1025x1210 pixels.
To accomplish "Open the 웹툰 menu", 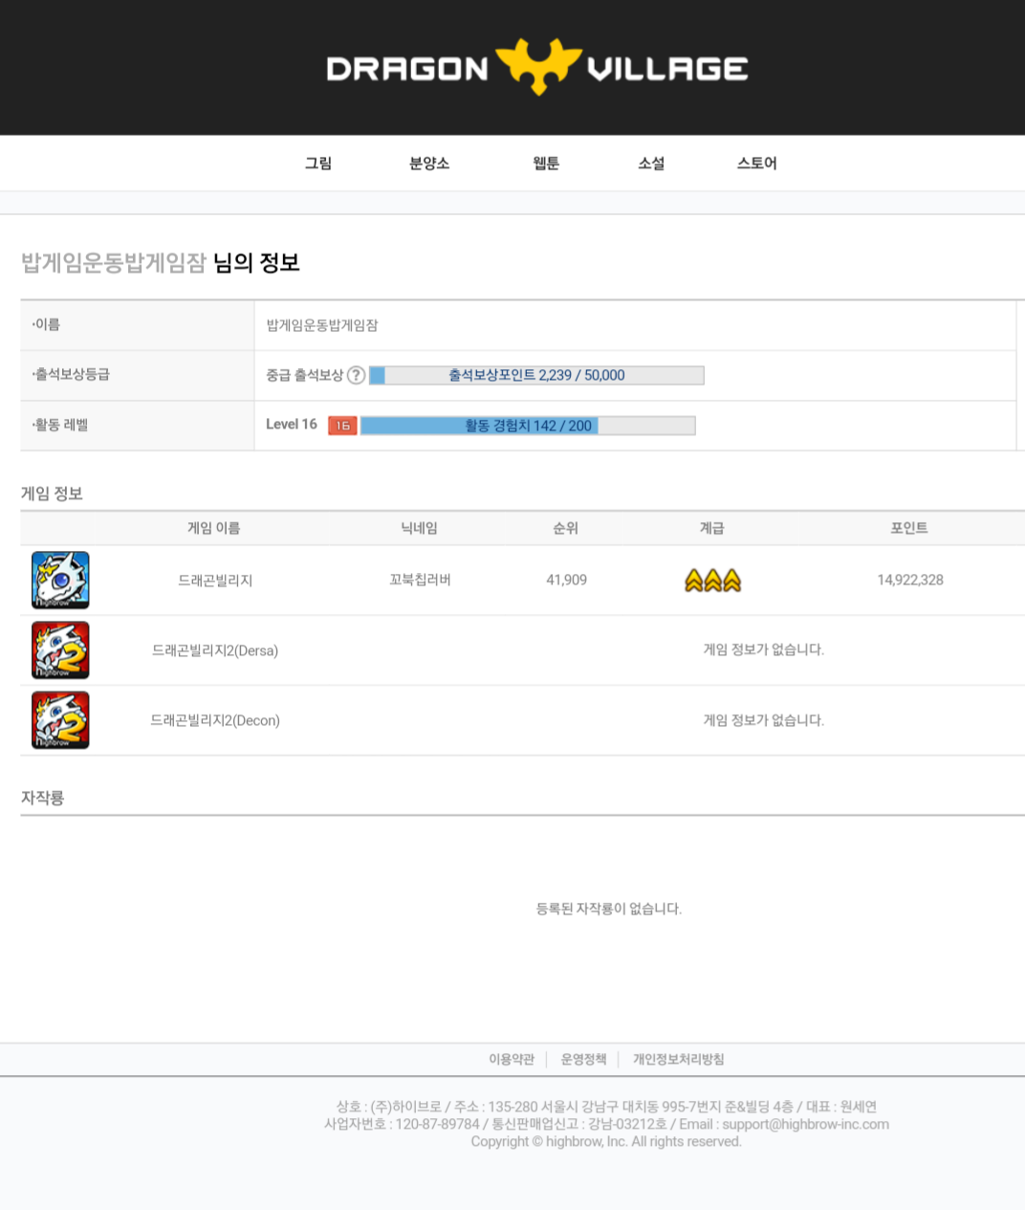I will click(546, 164).
